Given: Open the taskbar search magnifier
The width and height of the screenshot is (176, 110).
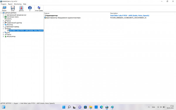Looking at the screenshot, I should click(x=69, y=107).
